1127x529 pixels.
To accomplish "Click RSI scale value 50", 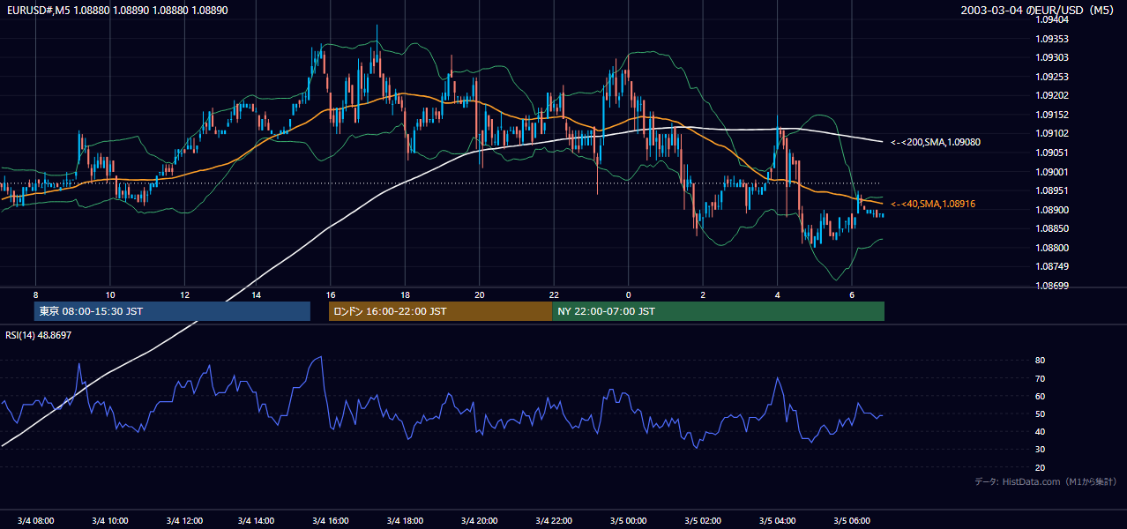I will pos(1040,414).
